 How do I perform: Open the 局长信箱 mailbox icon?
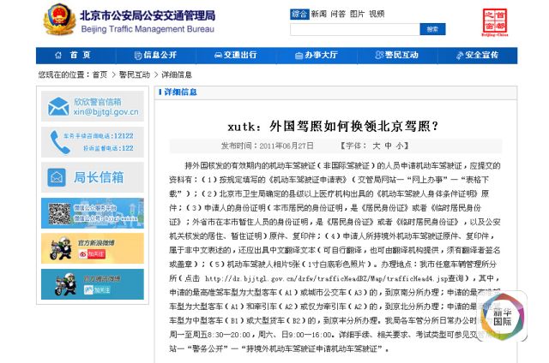(x=59, y=177)
